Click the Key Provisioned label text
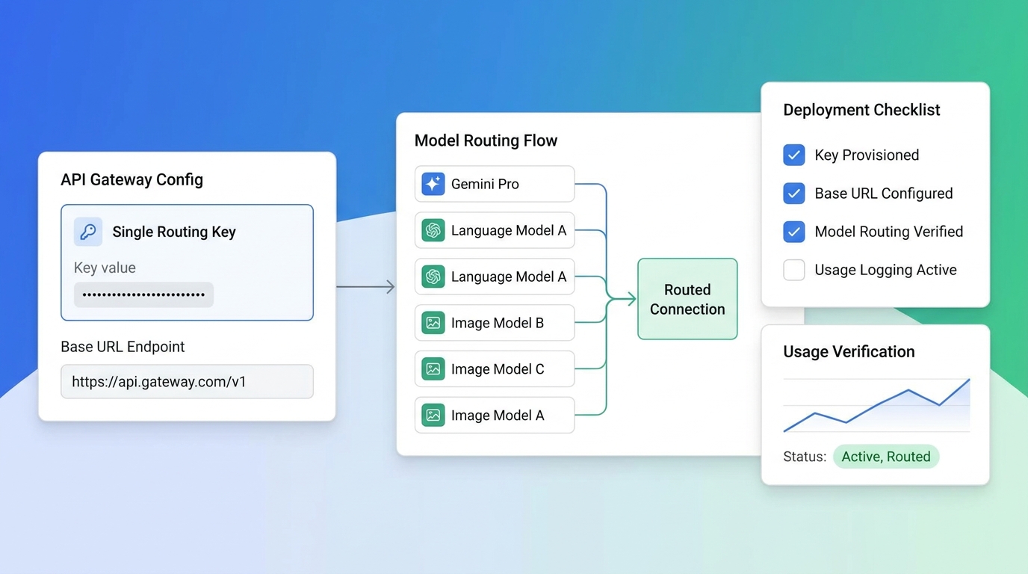 point(867,155)
